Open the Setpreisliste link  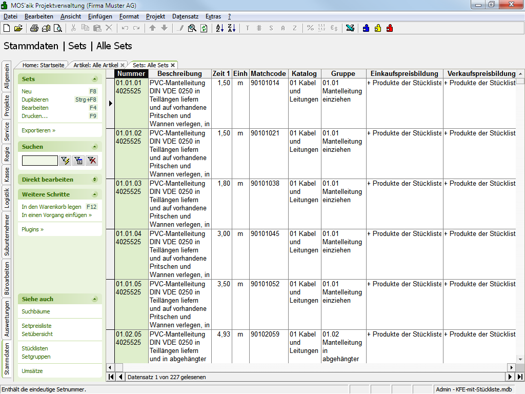click(x=36, y=326)
